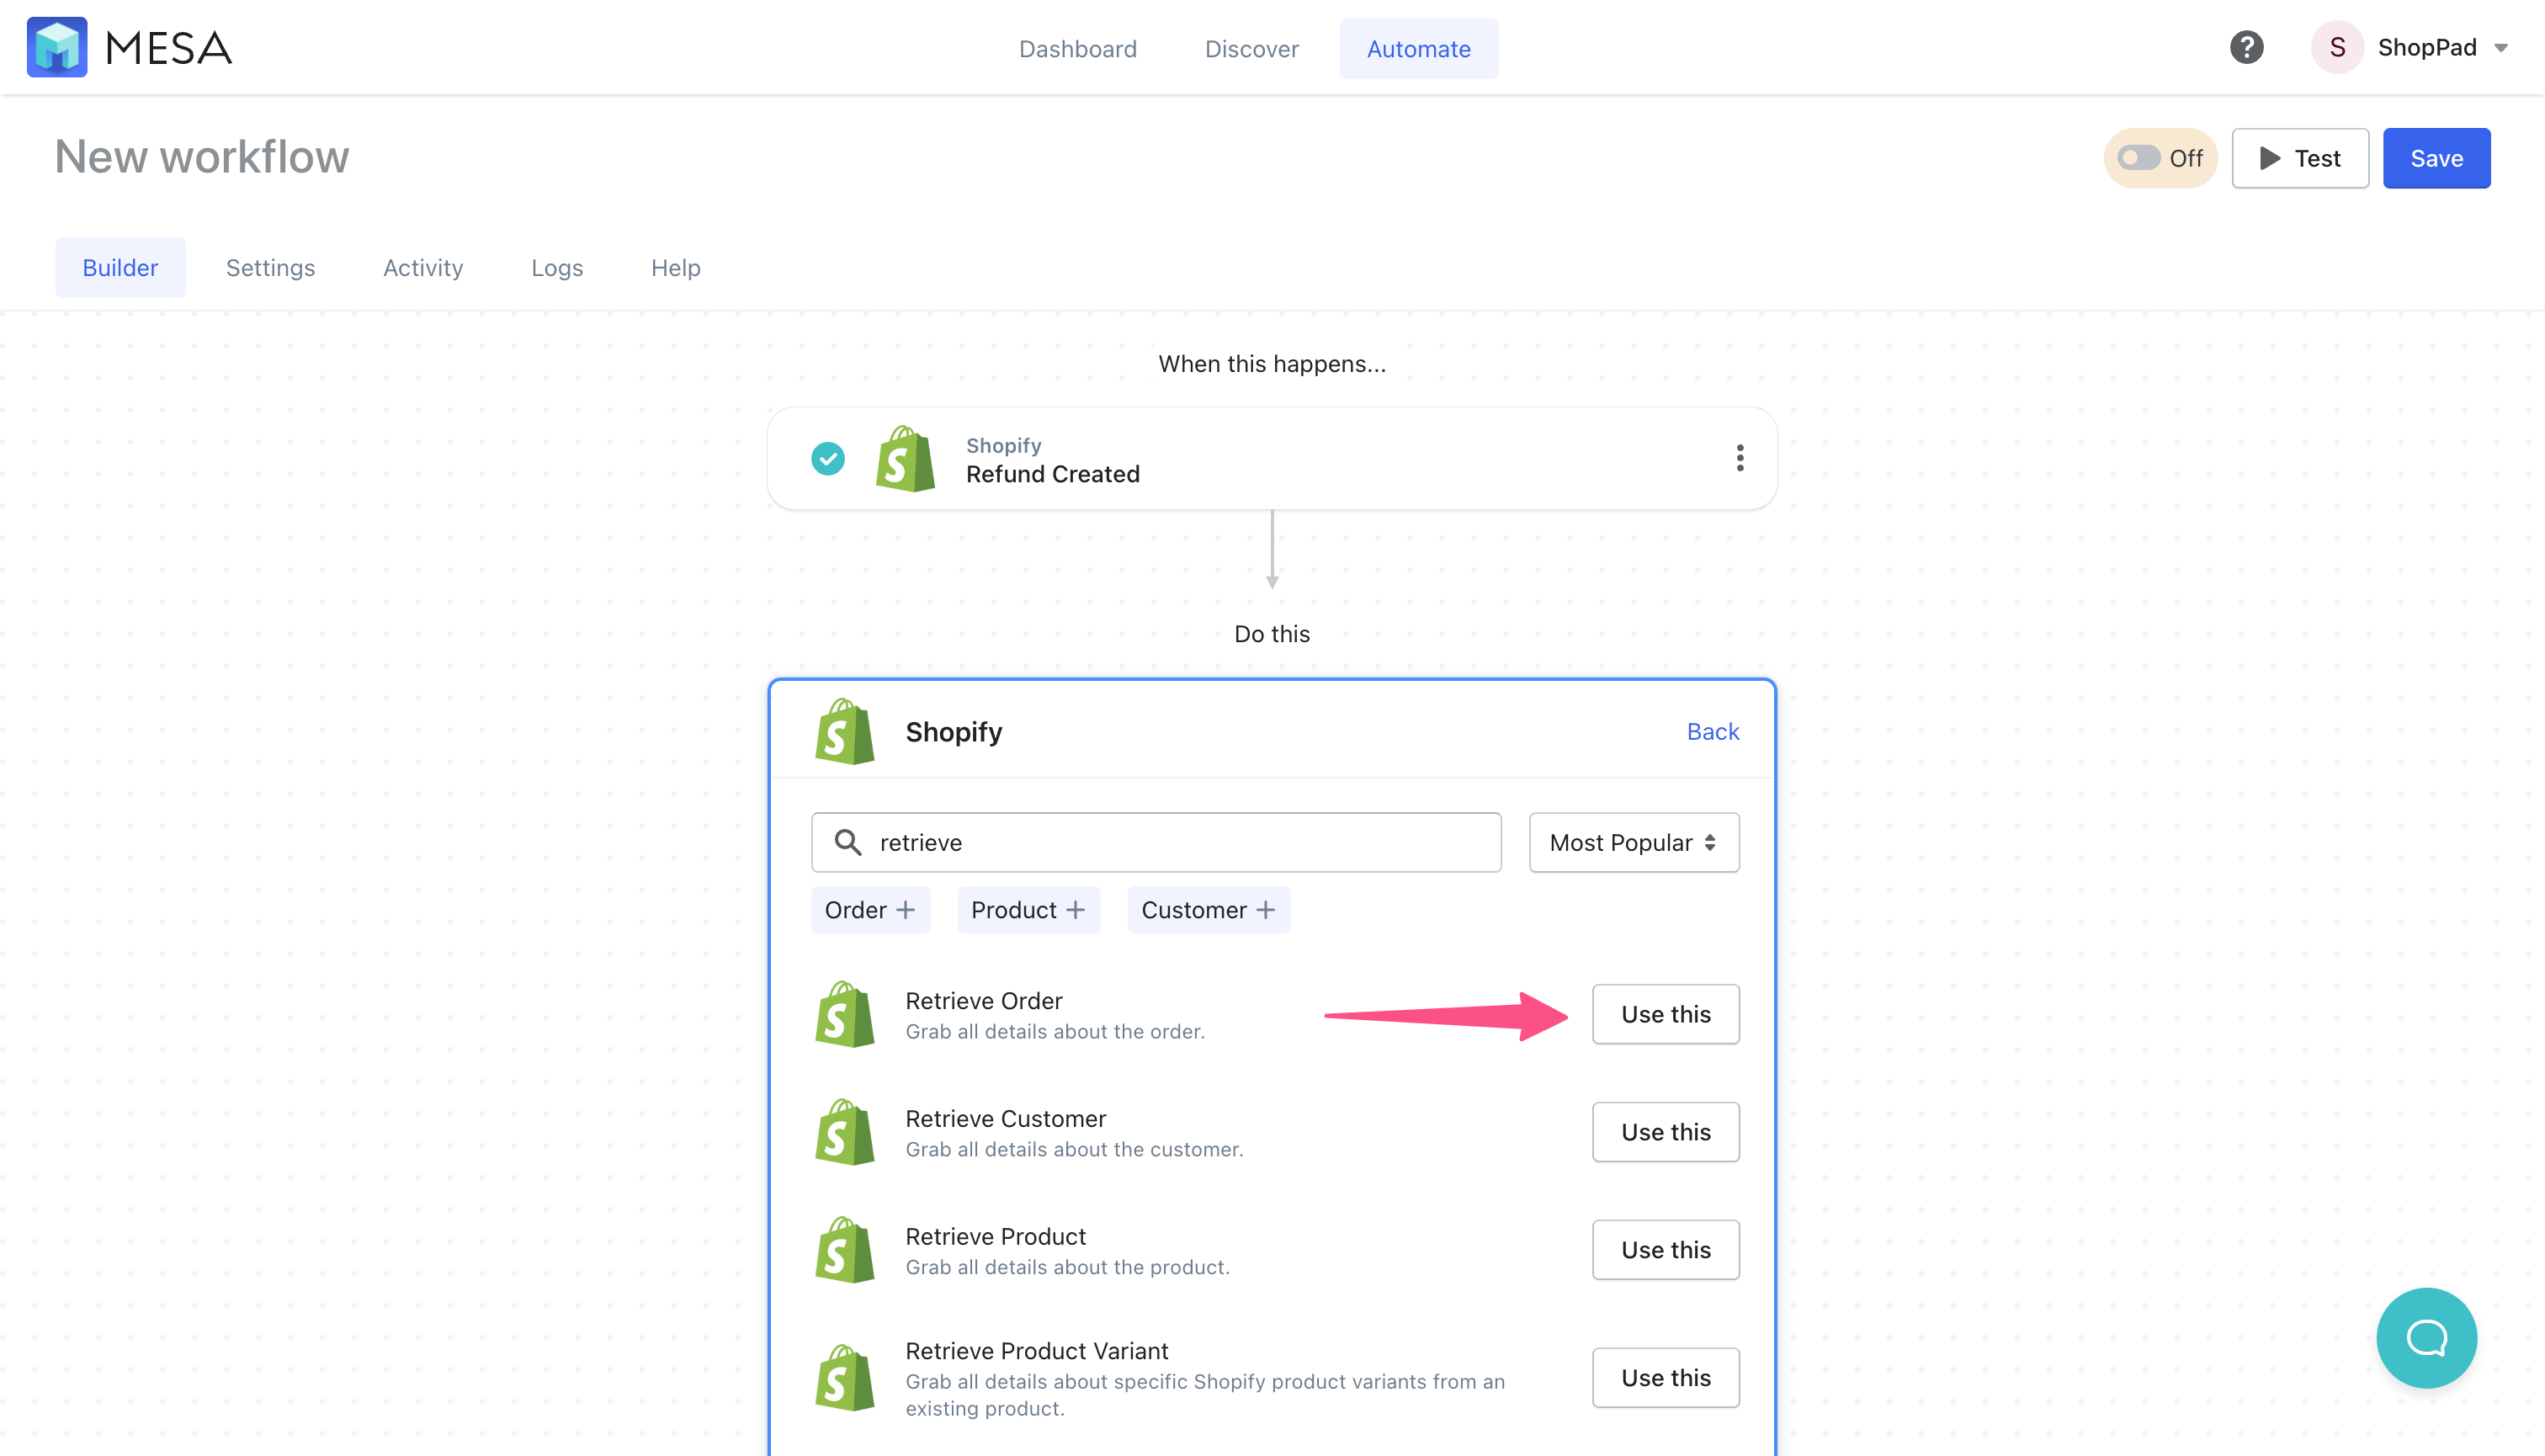Screen dimensions: 2545x1456
Task: Click Shopify icon beside Retrieve Product Variant
Action: coord(844,1378)
